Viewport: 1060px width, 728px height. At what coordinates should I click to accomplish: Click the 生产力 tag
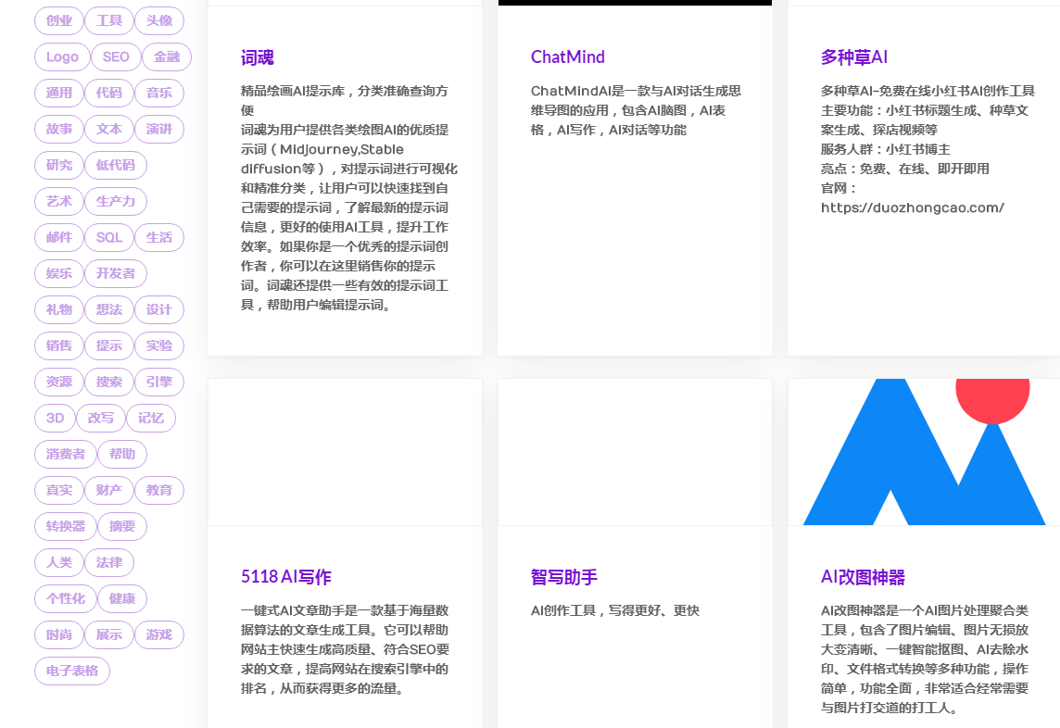pos(116,201)
